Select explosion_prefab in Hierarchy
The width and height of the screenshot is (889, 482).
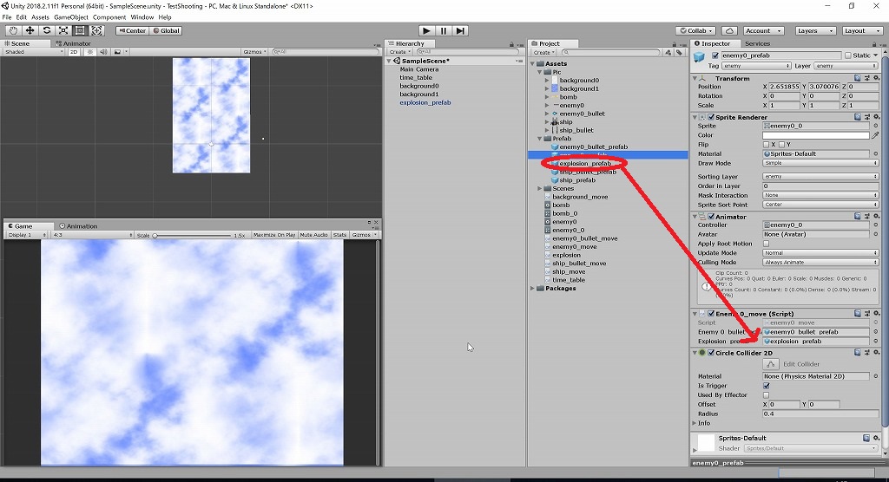click(425, 102)
